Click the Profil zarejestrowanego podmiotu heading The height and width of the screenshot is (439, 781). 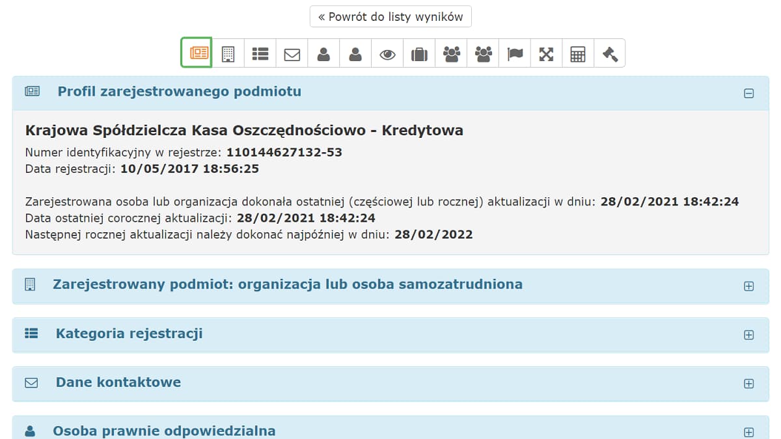pos(180,92)
